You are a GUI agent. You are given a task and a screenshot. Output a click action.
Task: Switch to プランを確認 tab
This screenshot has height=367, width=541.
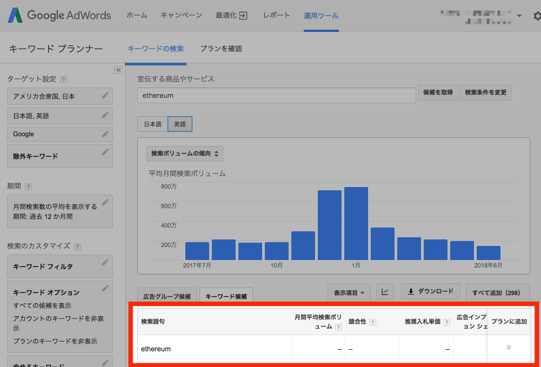coord(221,49)
